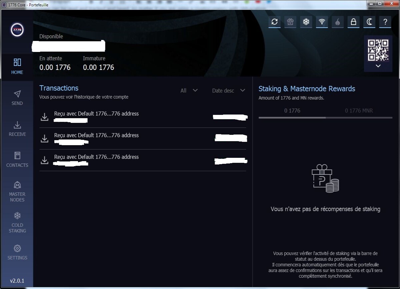Expand the chevron below the QR code
Image resolution: width=400 pixels, height=289 pixels.
pyautogui.click(x=378, y=66)
